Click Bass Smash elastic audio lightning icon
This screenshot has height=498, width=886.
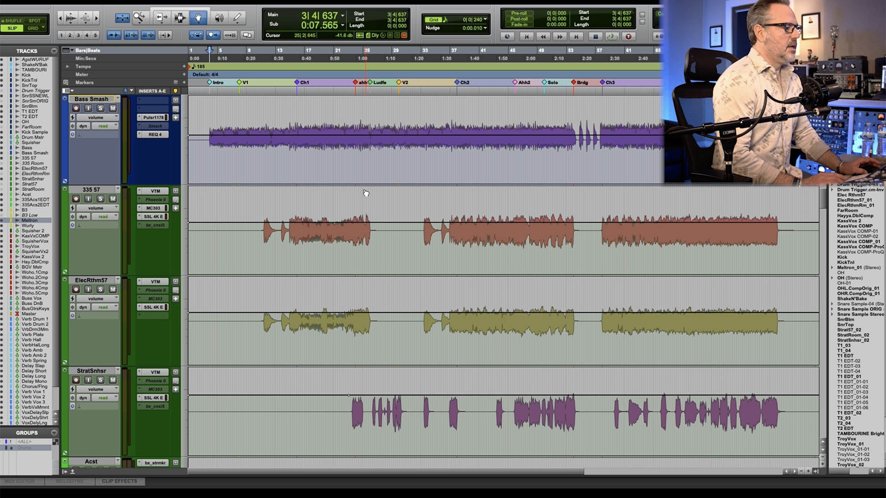(72, 118)
